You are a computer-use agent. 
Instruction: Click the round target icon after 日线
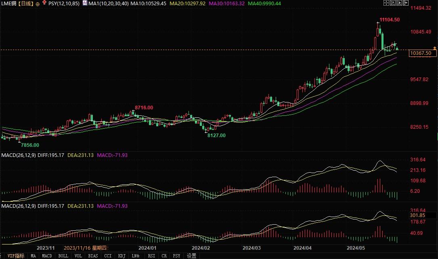click(38, 4)
